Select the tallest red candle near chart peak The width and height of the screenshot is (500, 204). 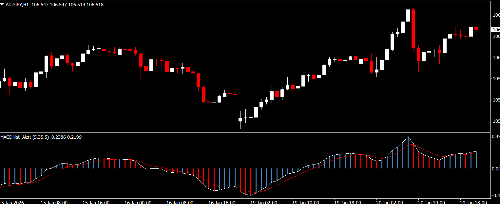tap(413, 29)
